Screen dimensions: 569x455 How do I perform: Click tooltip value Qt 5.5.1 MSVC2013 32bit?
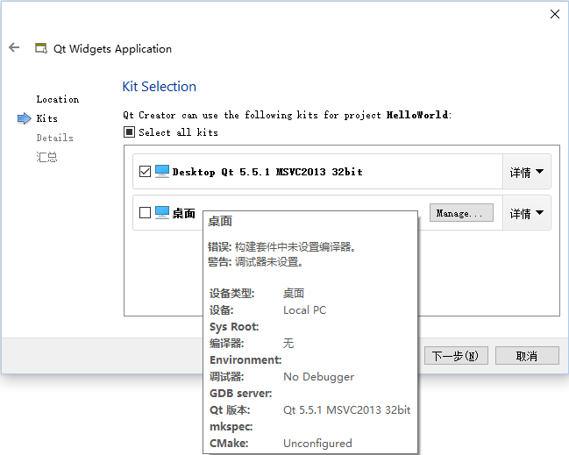pos(346,410)
